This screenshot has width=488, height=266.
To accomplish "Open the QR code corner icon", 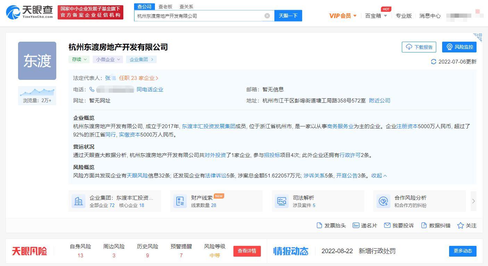I will coord(478,37).
